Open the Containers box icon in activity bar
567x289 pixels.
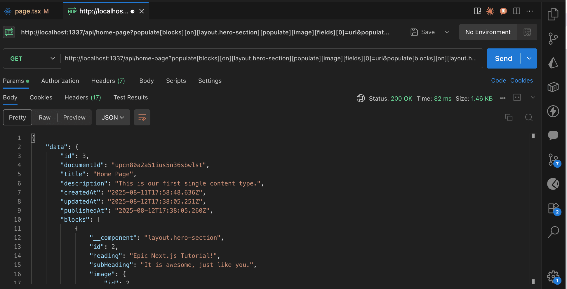553,87
